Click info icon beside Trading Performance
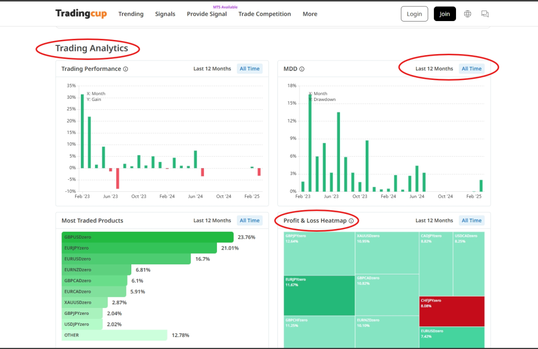This screenshot has height=349, width=538. tap(126, 69)
